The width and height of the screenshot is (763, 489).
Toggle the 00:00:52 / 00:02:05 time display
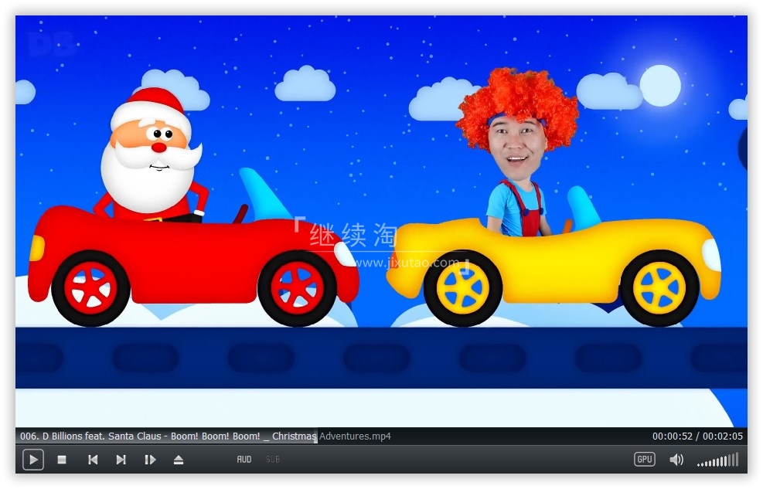(x=697, y=436)
